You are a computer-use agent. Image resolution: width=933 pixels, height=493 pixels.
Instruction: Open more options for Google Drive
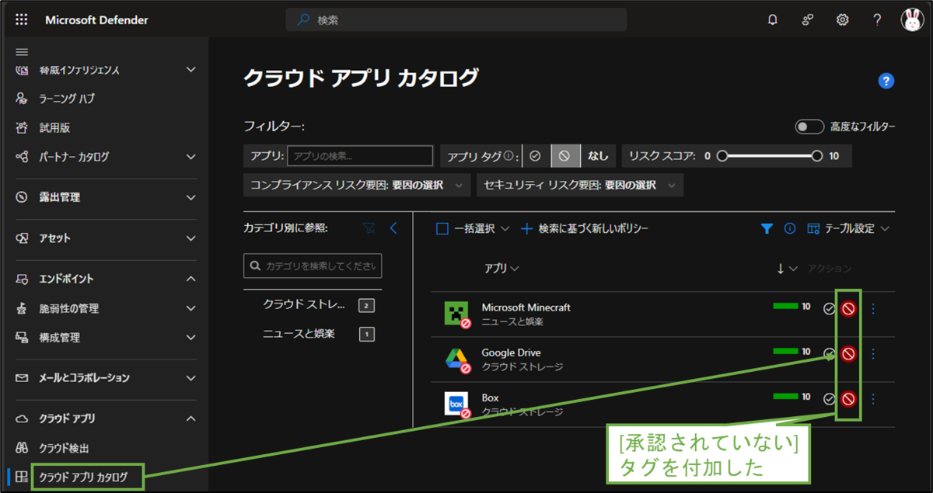click(x=872, y=354)
